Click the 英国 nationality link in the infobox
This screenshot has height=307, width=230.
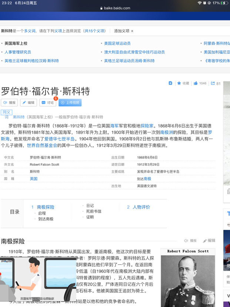point(34,179)
